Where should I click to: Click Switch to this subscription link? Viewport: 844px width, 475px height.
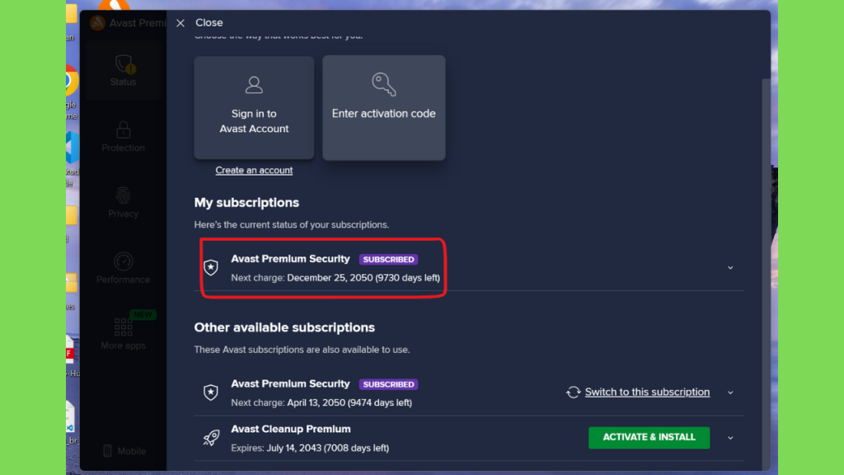click(647, 392)
